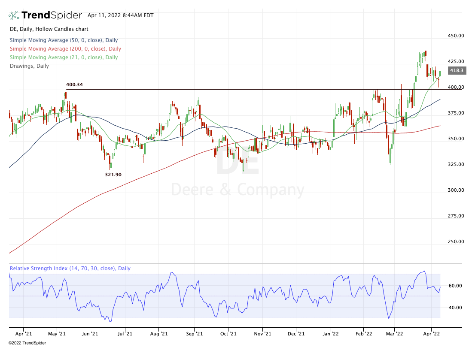
Task: Click the Deere & Company watermark
Action: (x=237, y=190)
